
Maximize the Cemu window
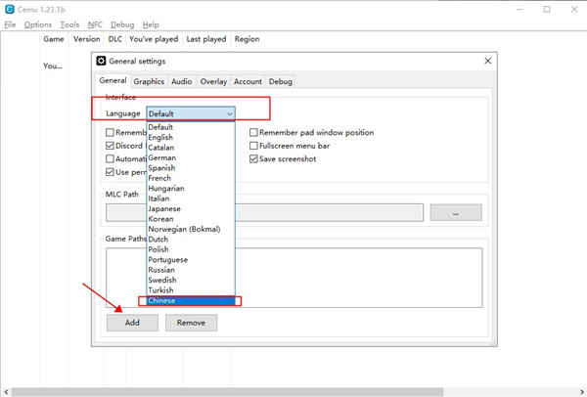tap(547, 10)
